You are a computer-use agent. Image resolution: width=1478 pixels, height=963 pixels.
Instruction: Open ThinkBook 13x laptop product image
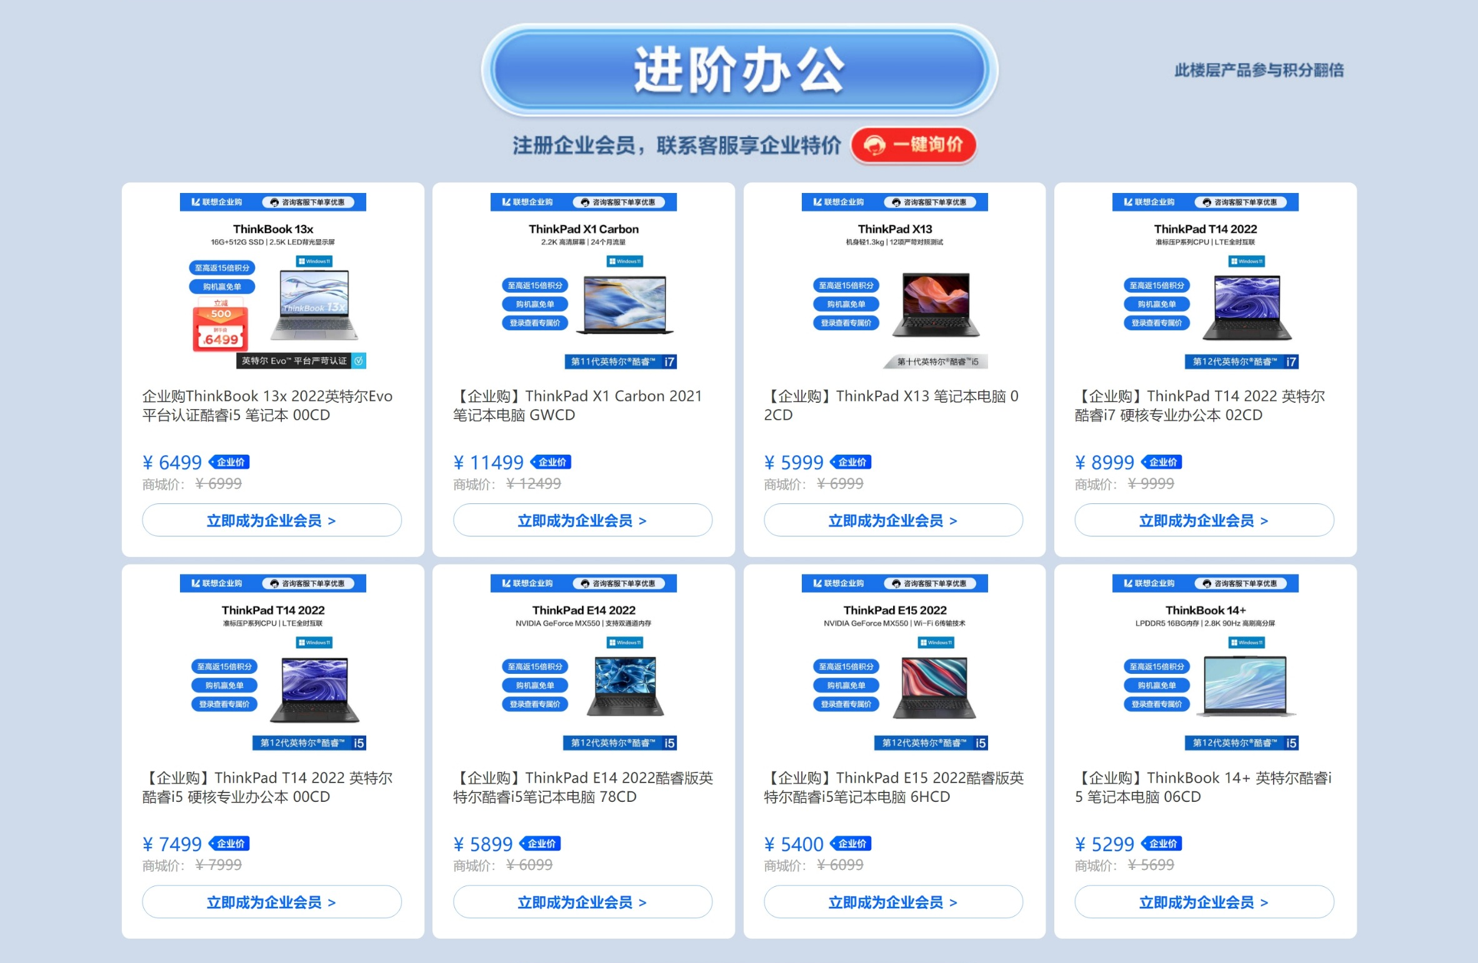[x=314, y=305]
